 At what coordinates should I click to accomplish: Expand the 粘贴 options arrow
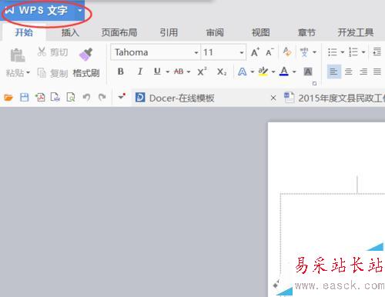tap(28, 73)
